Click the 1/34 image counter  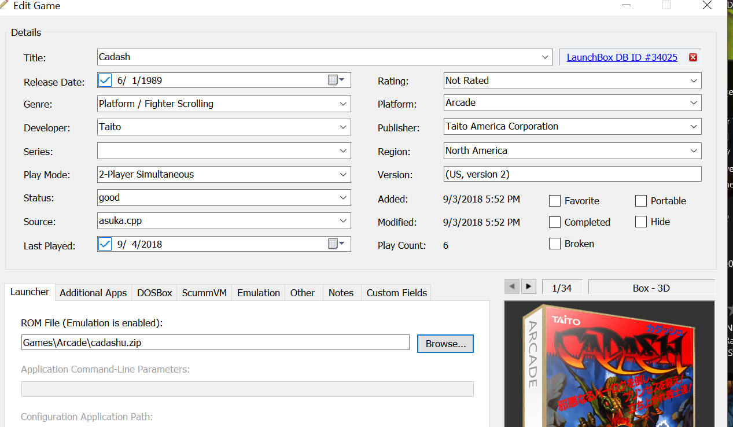(x=562, y=288)
